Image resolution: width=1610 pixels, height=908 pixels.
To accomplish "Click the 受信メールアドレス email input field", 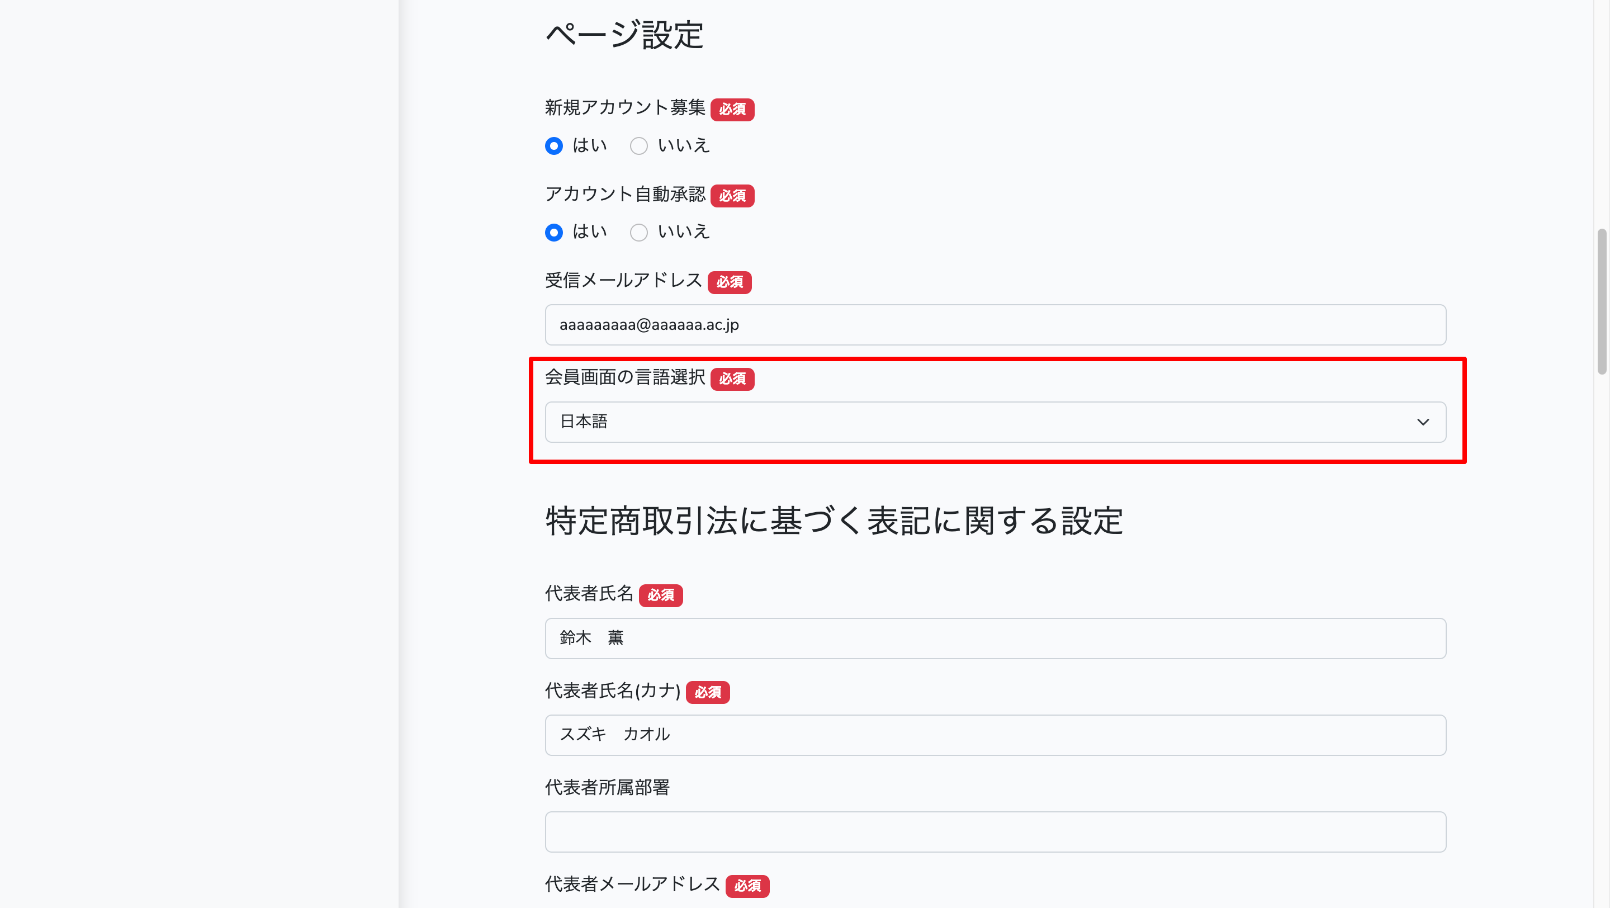I will click(x=995, y=325).
